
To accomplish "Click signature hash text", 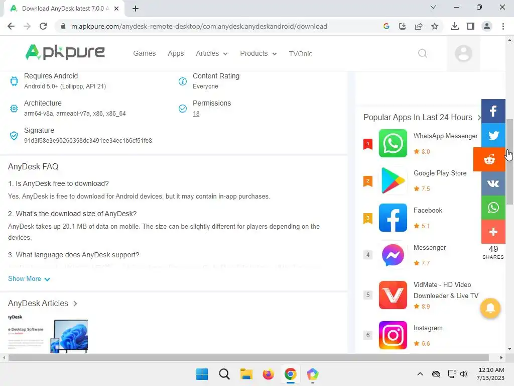I will click(88, 141).
